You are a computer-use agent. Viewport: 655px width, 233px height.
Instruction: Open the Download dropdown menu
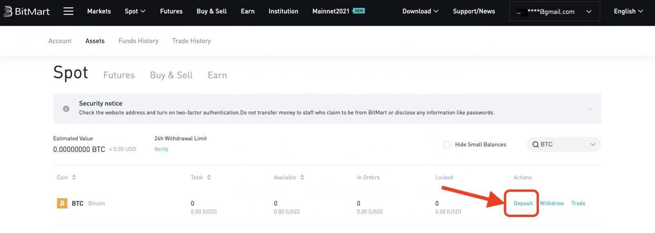point(420,11)
